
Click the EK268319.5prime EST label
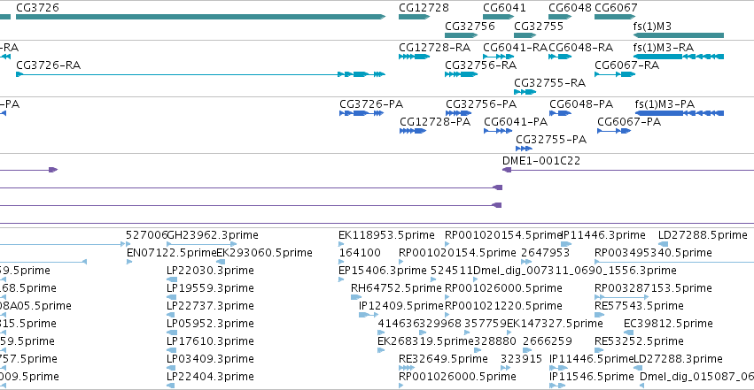coord(426,341)
